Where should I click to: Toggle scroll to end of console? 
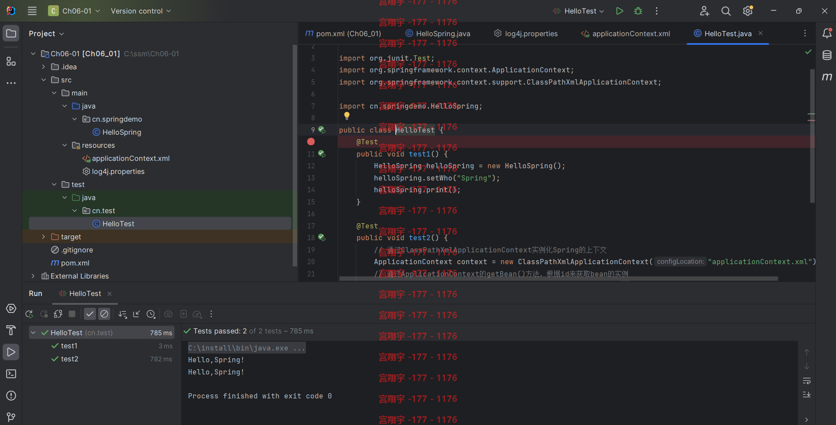[x=807, y=394]
